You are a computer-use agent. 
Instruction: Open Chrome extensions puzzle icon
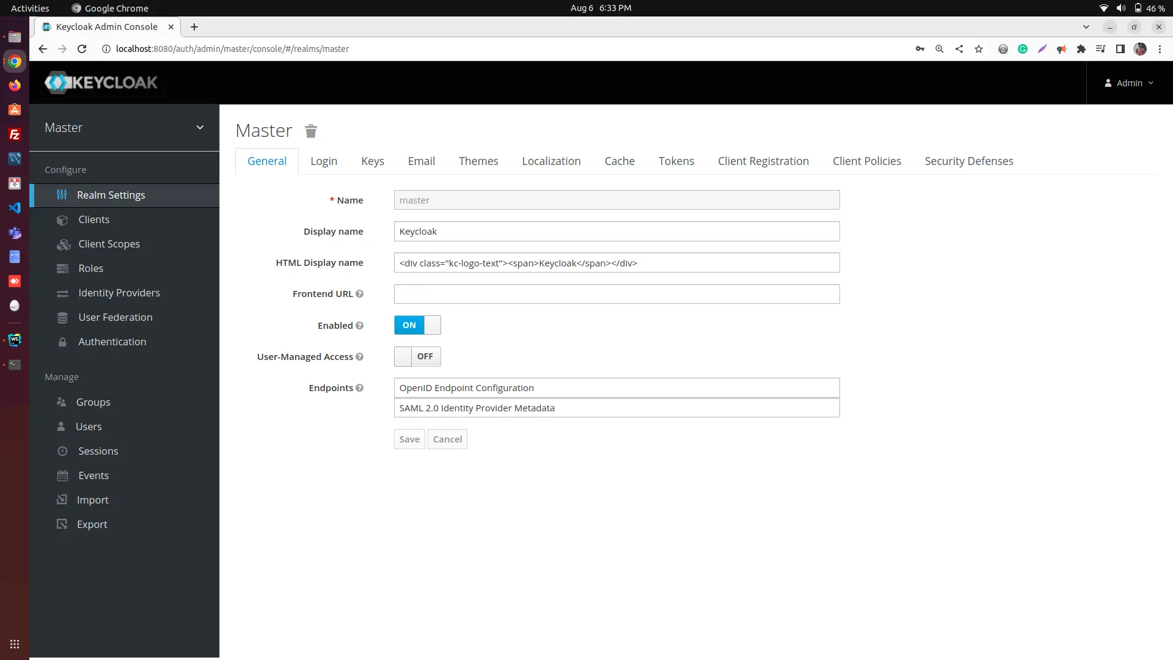(1081, 49)
